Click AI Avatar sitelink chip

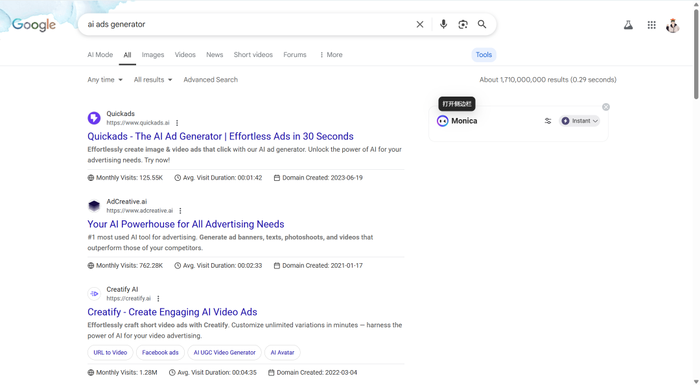click(283, 353)
